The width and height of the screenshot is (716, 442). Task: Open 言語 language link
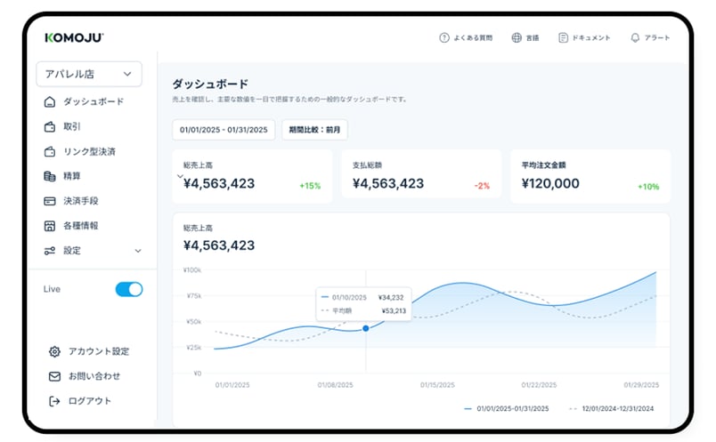coord(532,38)
